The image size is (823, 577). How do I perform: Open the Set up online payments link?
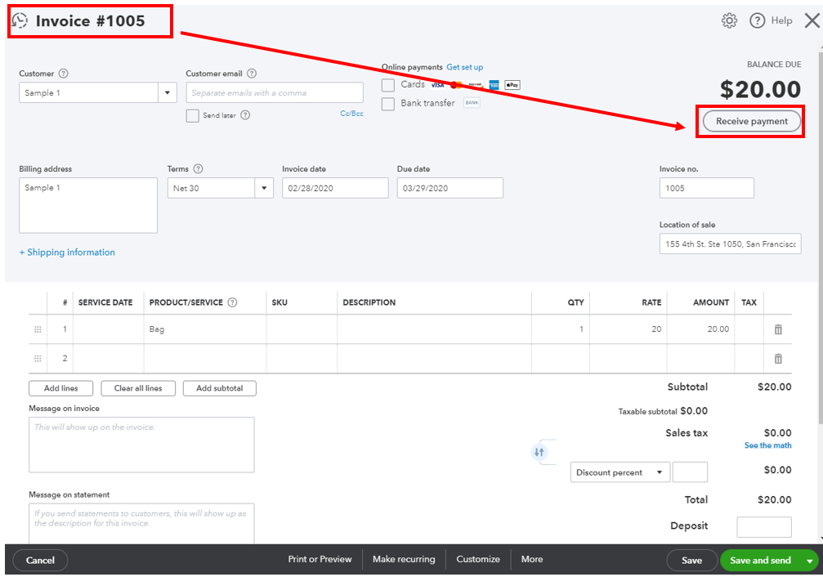(464, 68)
